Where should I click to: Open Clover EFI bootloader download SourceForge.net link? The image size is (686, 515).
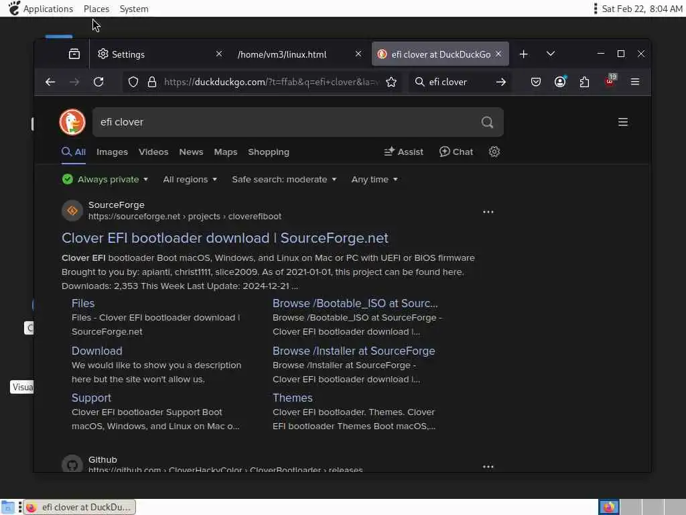(225, 238)
